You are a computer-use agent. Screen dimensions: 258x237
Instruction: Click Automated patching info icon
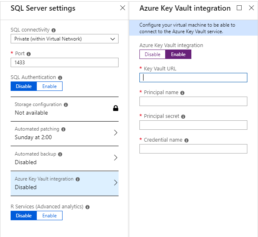(63, 129)
